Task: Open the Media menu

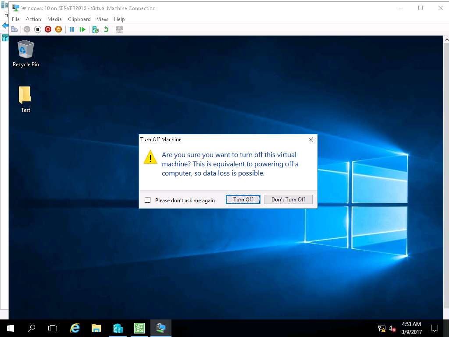Action: pos(54,19)
